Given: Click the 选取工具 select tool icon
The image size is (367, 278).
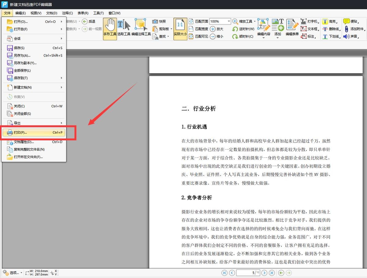Looking at the screenshot, I should click(124, 29).
